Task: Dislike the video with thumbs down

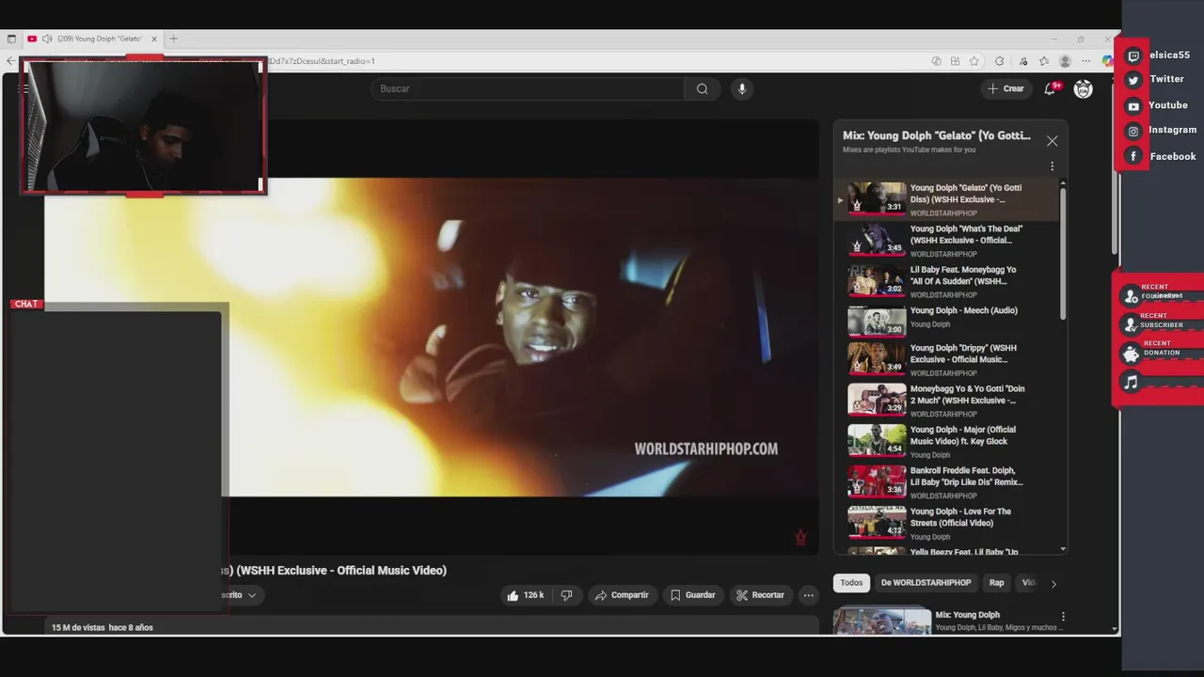Action: click(566, 595)
